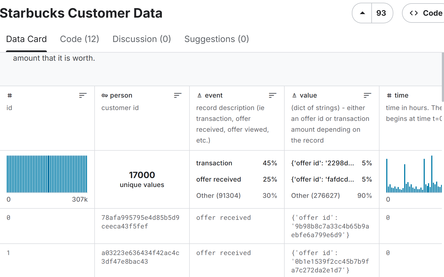Viewport: 444px width, 277px height.
Task: Click the 93 upvote count
Action: click(x=381, y=13)
